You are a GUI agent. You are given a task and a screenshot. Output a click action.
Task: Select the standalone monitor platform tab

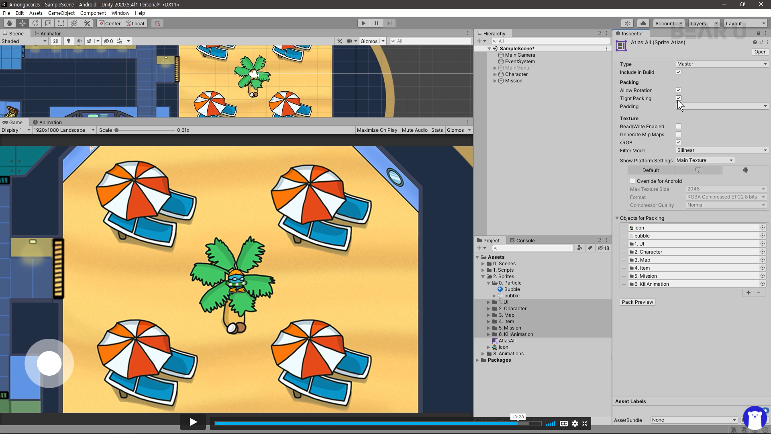(x=698, y=170)
